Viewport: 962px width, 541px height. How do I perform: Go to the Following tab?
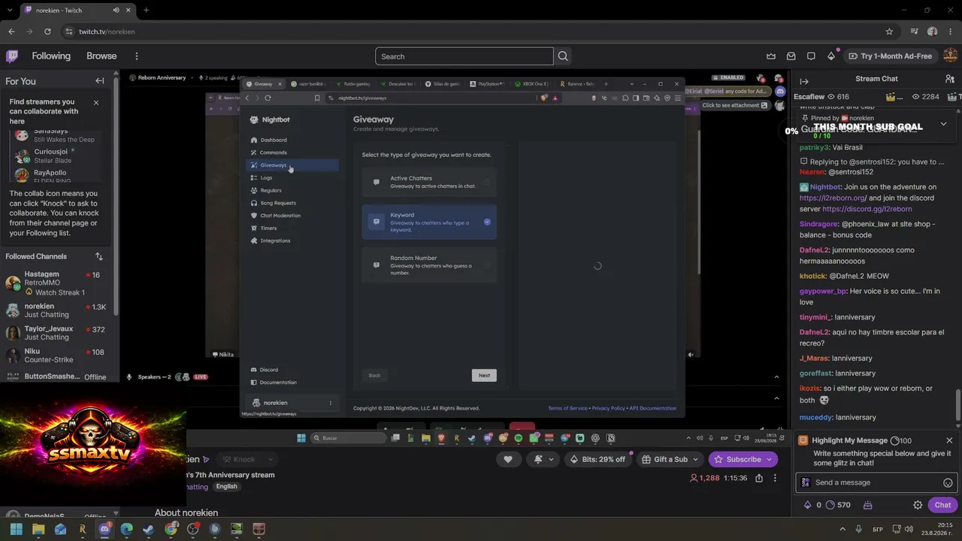[51, 56]
